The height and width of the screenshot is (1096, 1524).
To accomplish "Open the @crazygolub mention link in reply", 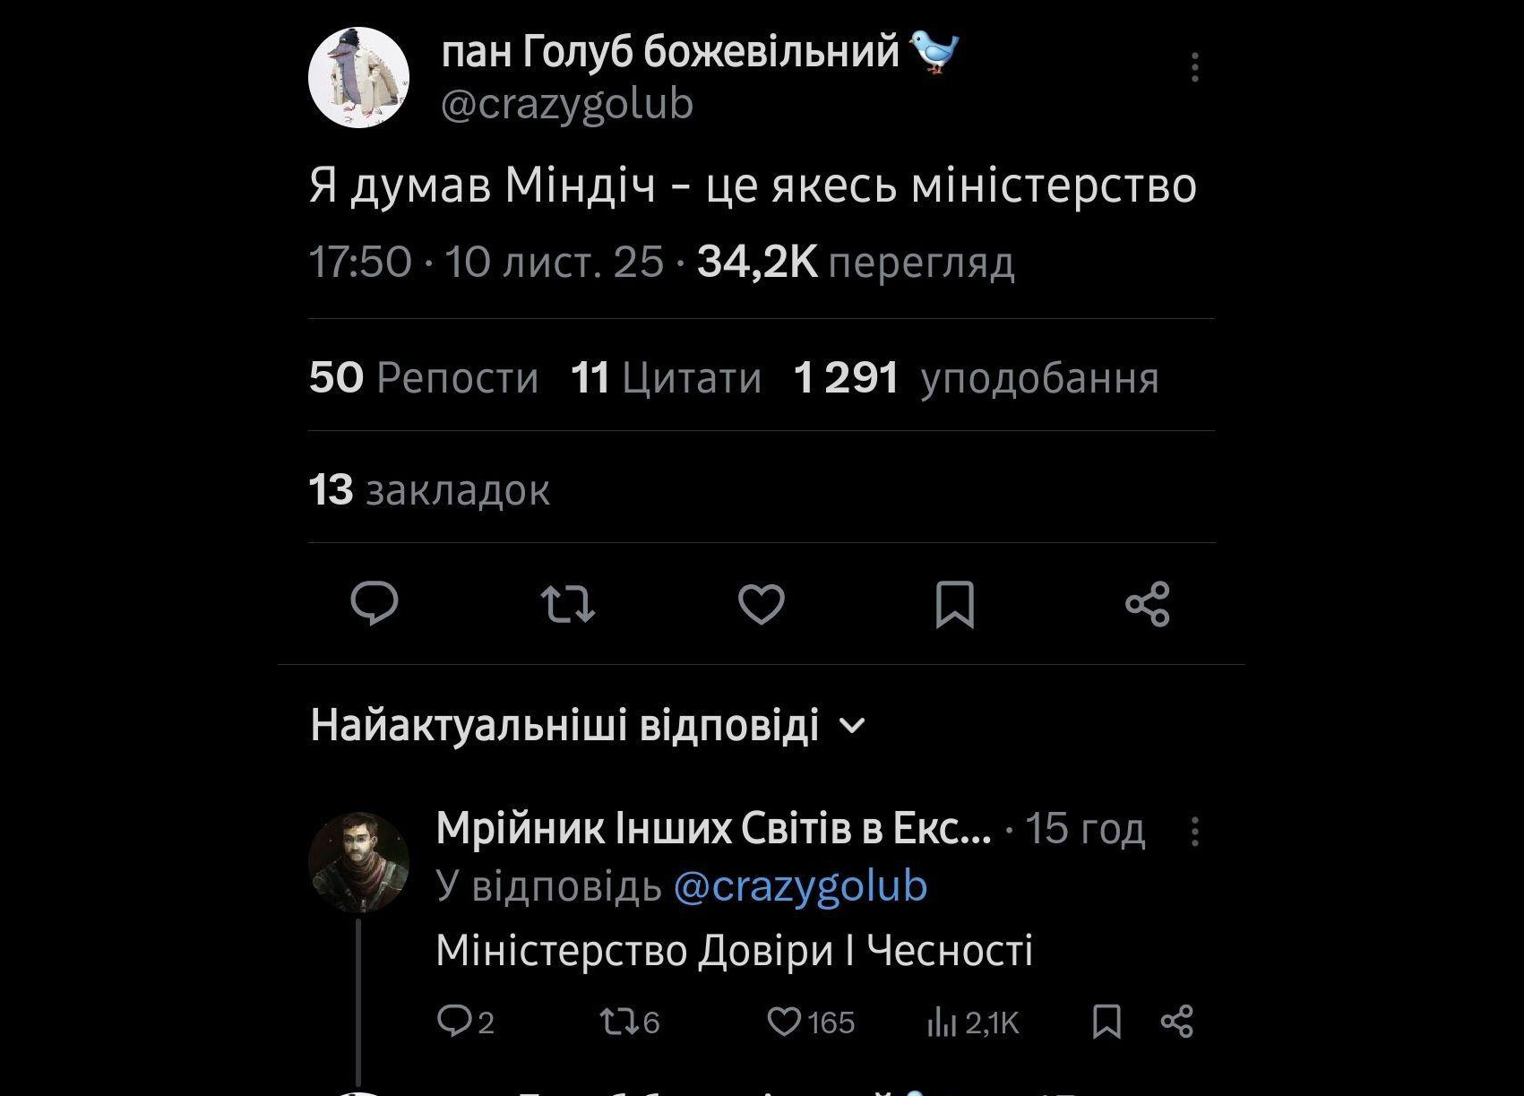I will [x=799, y=886].
